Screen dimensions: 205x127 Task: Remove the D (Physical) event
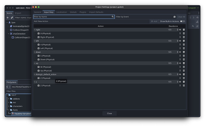point(184,33)
